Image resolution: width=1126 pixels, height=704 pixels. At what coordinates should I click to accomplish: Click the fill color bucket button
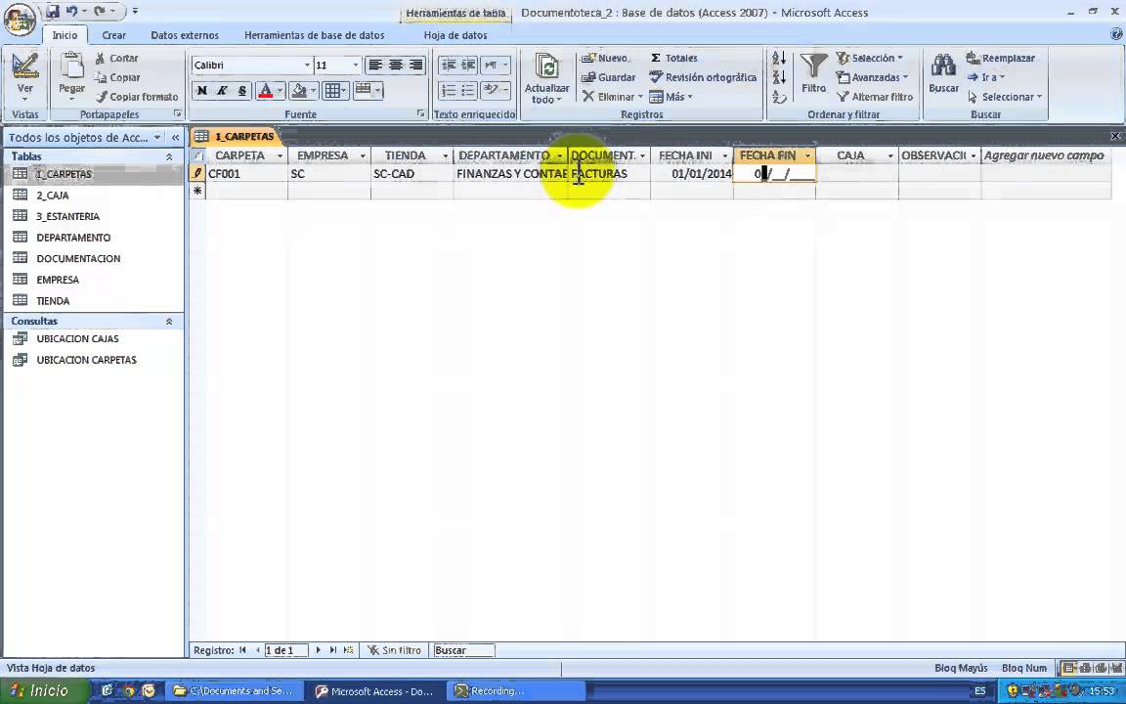tap(299, 91)
